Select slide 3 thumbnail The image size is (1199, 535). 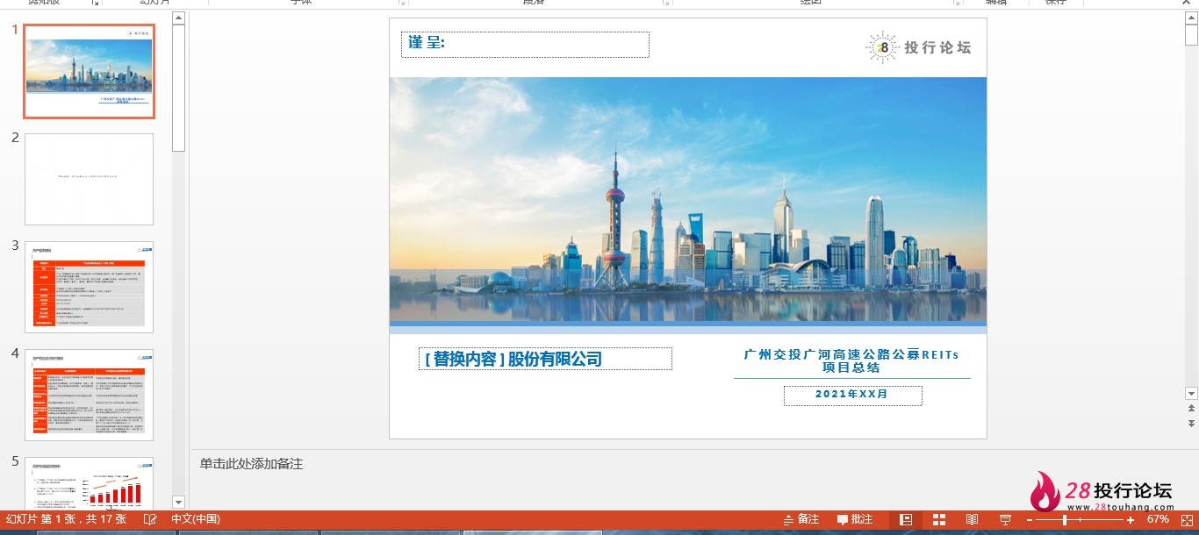click(89, 287)
